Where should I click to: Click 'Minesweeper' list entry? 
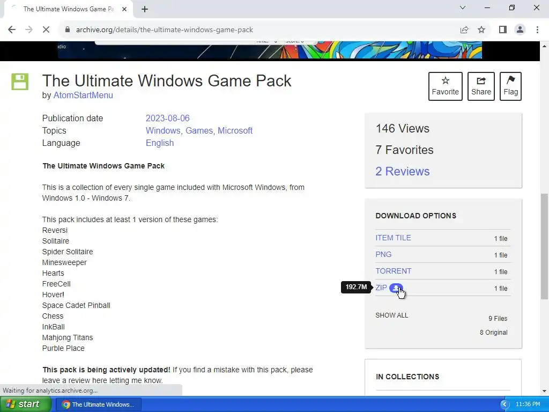tap(64, 262)
